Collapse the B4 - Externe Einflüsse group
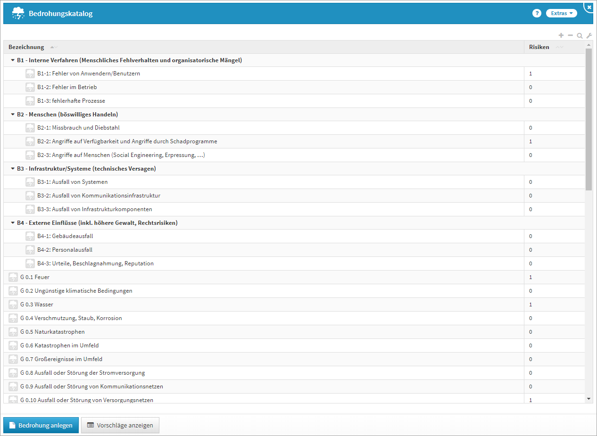 tap(13, 223)
